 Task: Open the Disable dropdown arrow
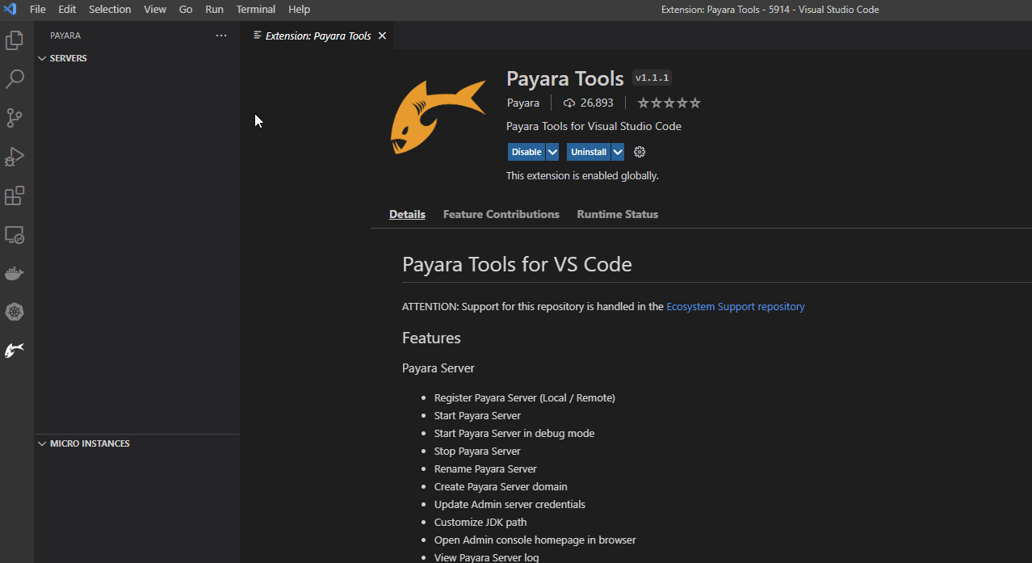point(553,151)
